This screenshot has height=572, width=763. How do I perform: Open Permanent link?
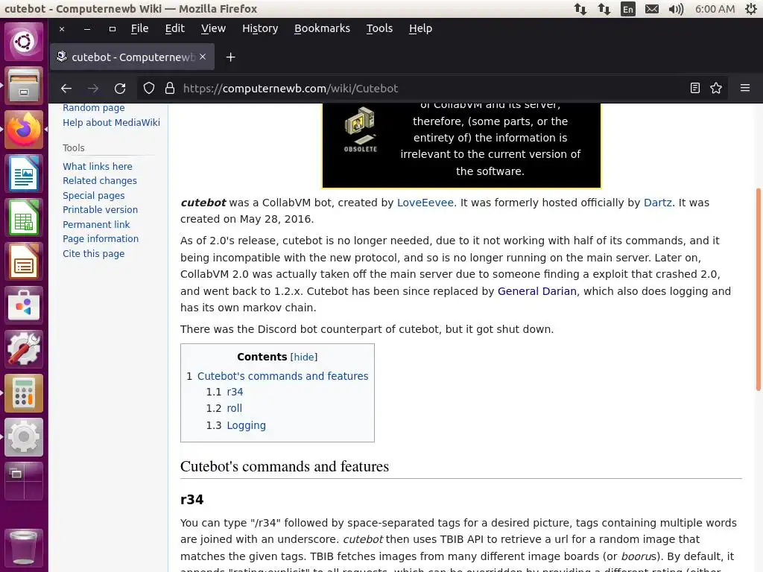coord(96,225)
